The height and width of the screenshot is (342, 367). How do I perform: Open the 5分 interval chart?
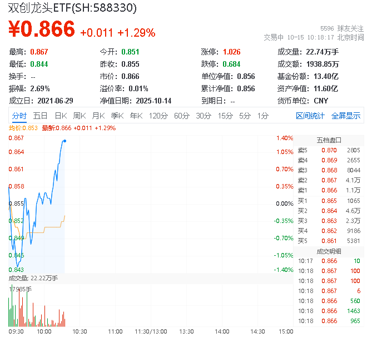[x=245, y=116]
